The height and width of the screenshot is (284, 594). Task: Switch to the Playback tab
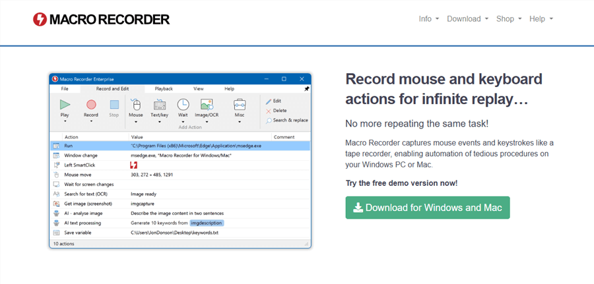pyautogui.click(x=164, y=88)
